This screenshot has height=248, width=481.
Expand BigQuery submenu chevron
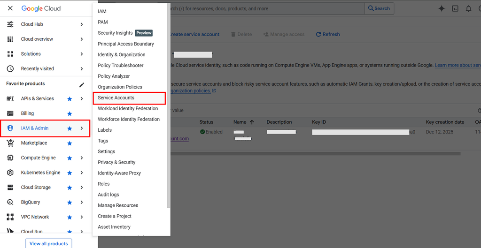[x=82, y=203]
